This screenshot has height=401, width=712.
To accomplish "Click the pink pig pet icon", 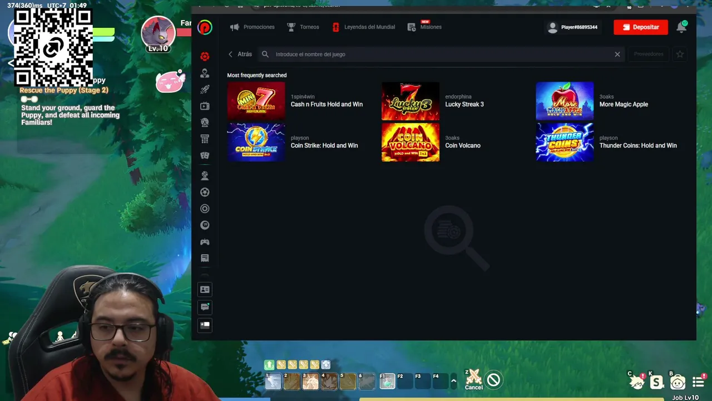I will [x=170, y=82].
